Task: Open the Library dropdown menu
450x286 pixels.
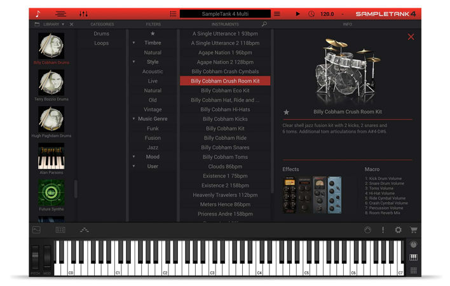Action: pos(54,24)
